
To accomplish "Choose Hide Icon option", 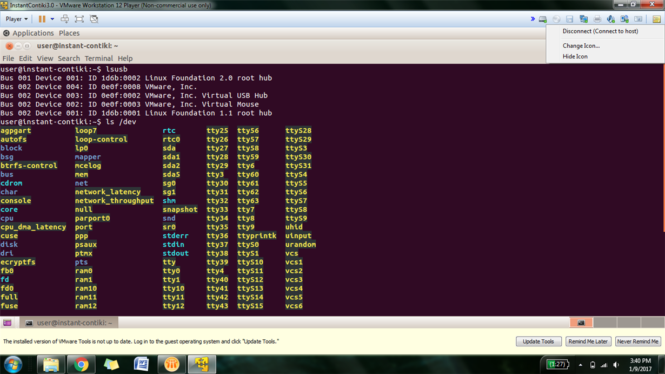I will [x=575, y=56].
